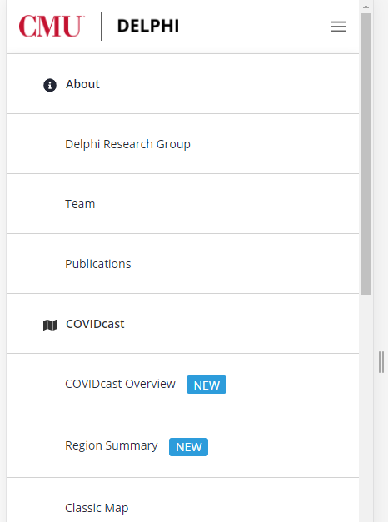
Task: Click the DELPHI wordmark in the header
Action: pos(148,27)
